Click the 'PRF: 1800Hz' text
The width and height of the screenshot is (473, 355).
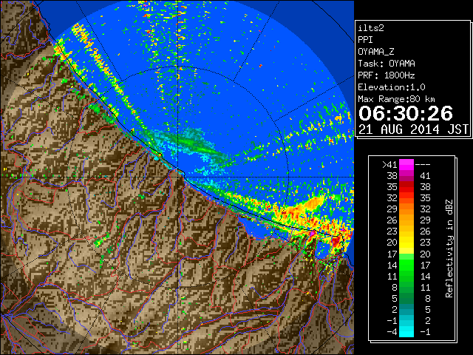(x=387, y=75)
